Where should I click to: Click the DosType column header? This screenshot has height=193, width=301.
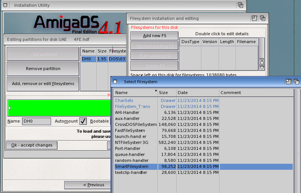[x=190, y=42]
